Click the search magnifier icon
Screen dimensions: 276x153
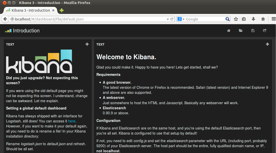(227, 19)
